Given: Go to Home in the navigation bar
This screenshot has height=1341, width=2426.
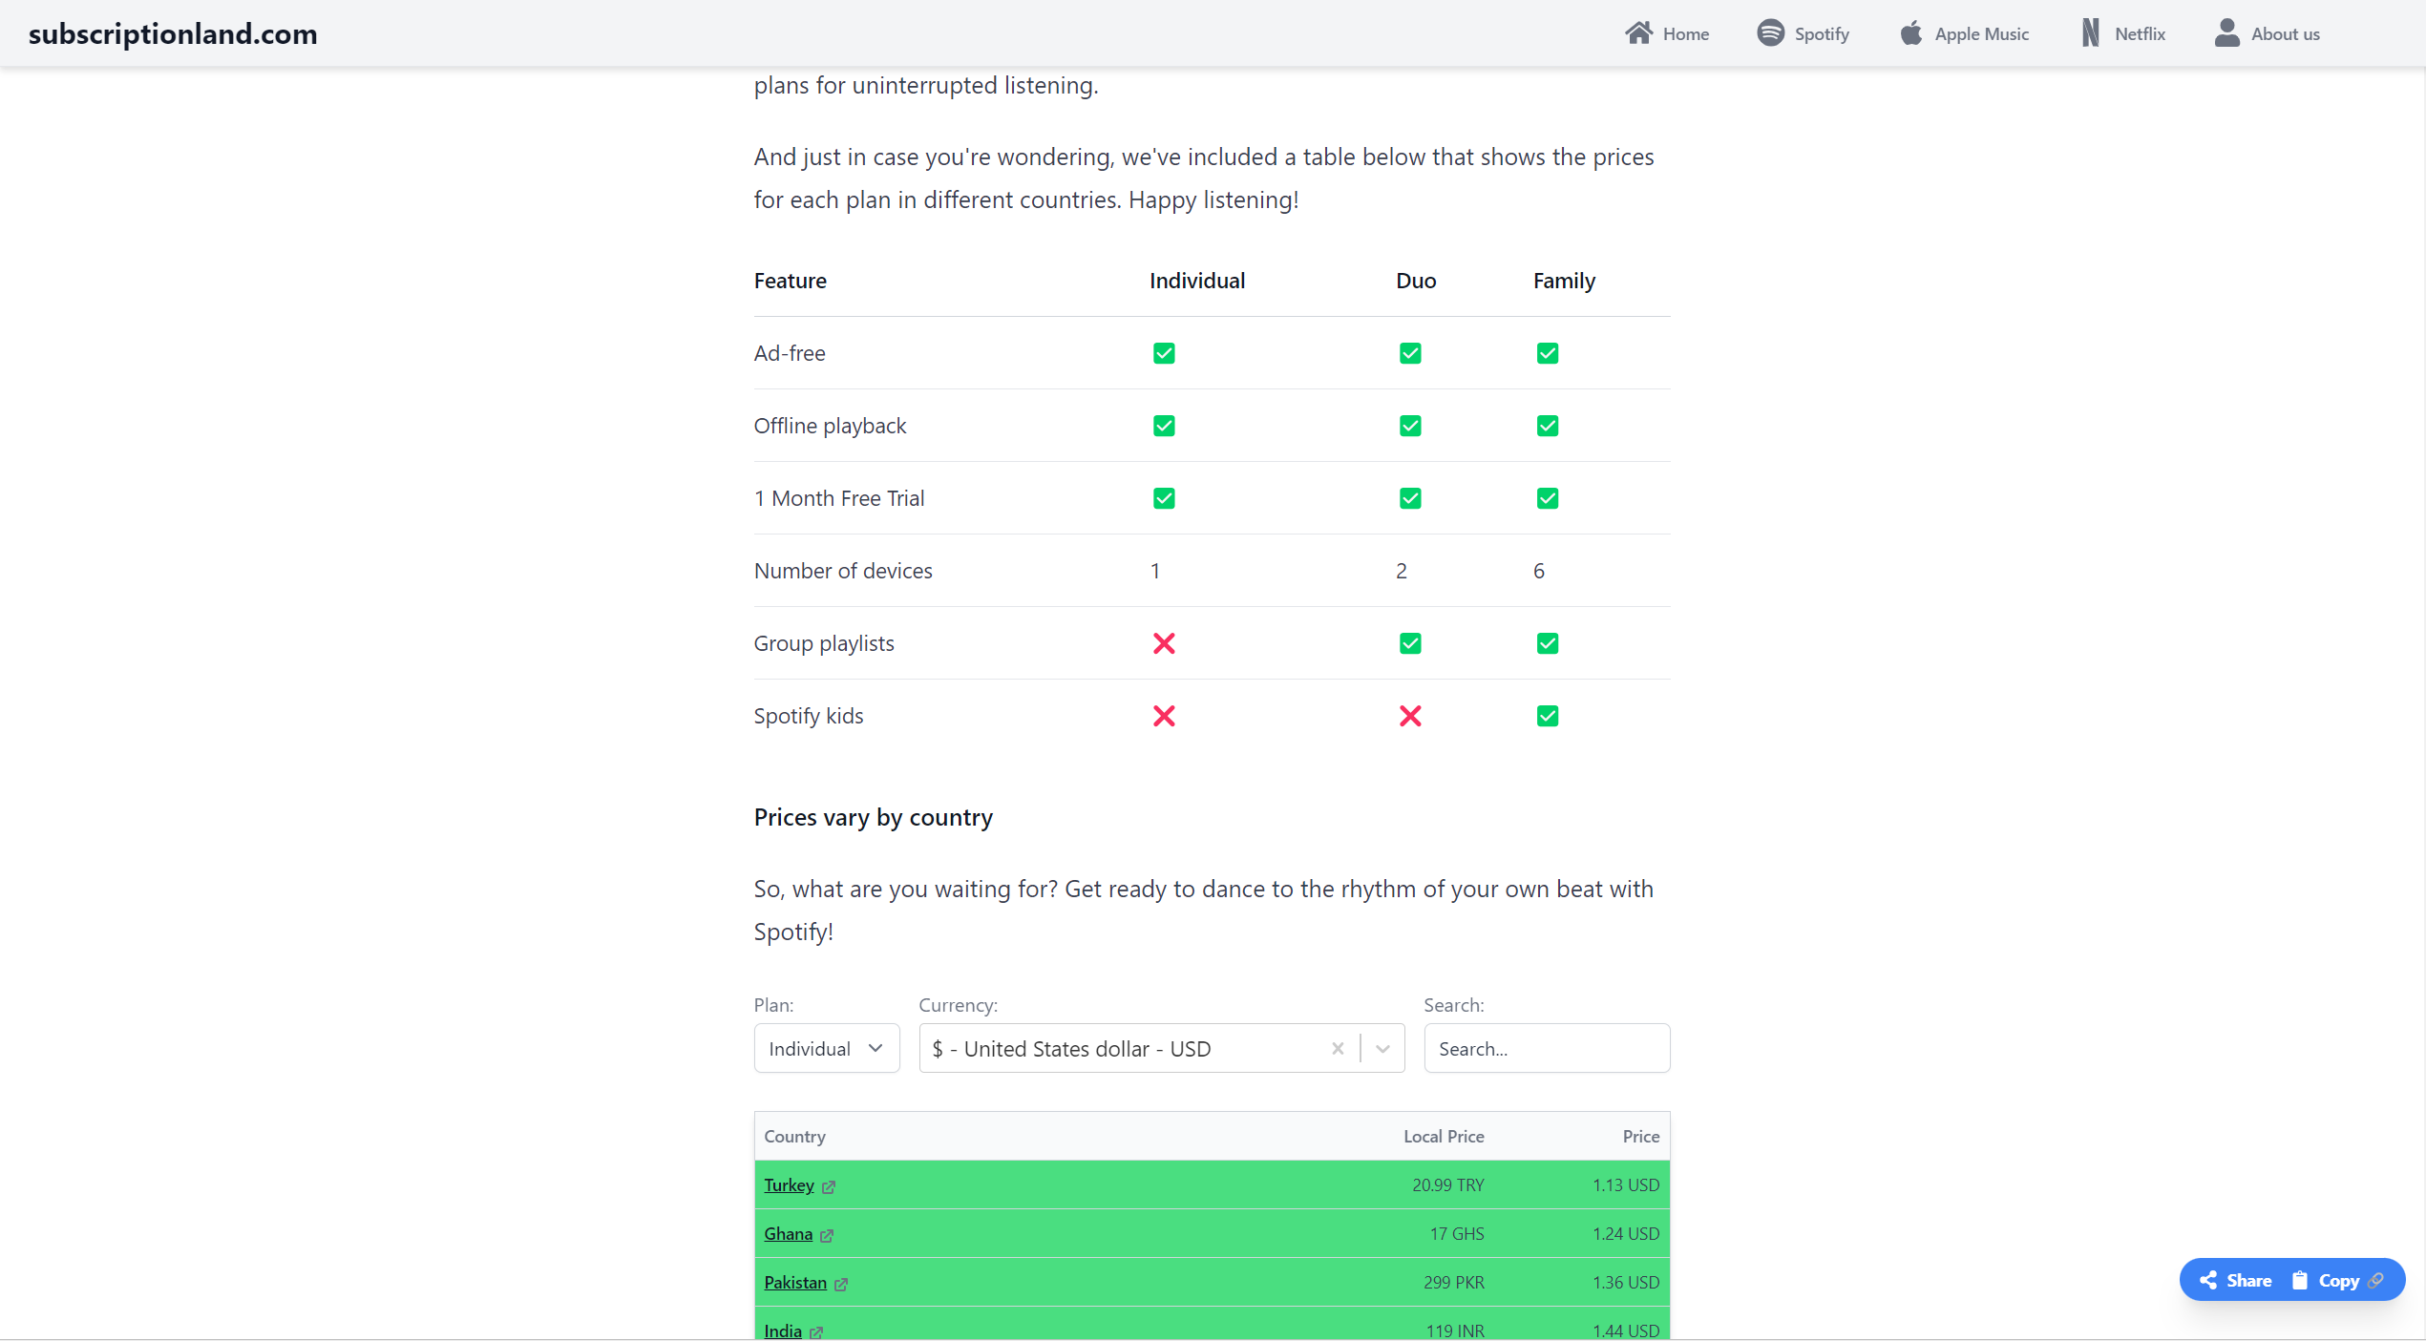Looking at the screenshot, I should pos(1667,33).
